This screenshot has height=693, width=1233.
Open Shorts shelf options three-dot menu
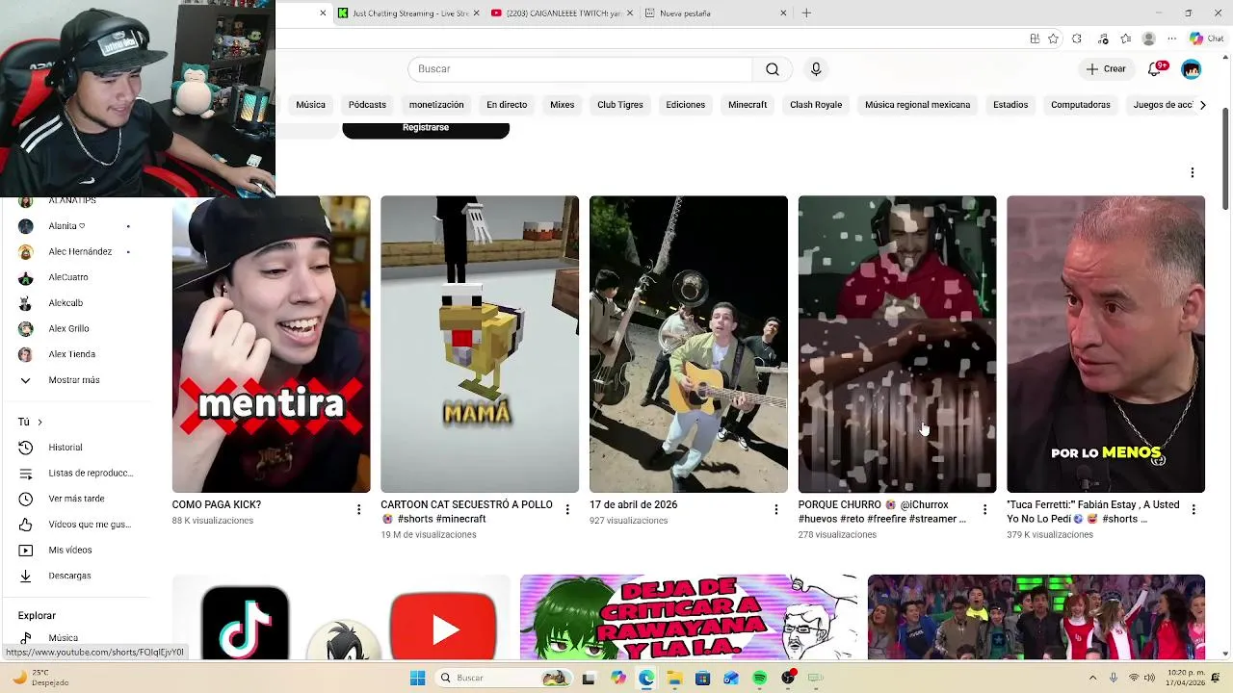[x=1192, y=172]
